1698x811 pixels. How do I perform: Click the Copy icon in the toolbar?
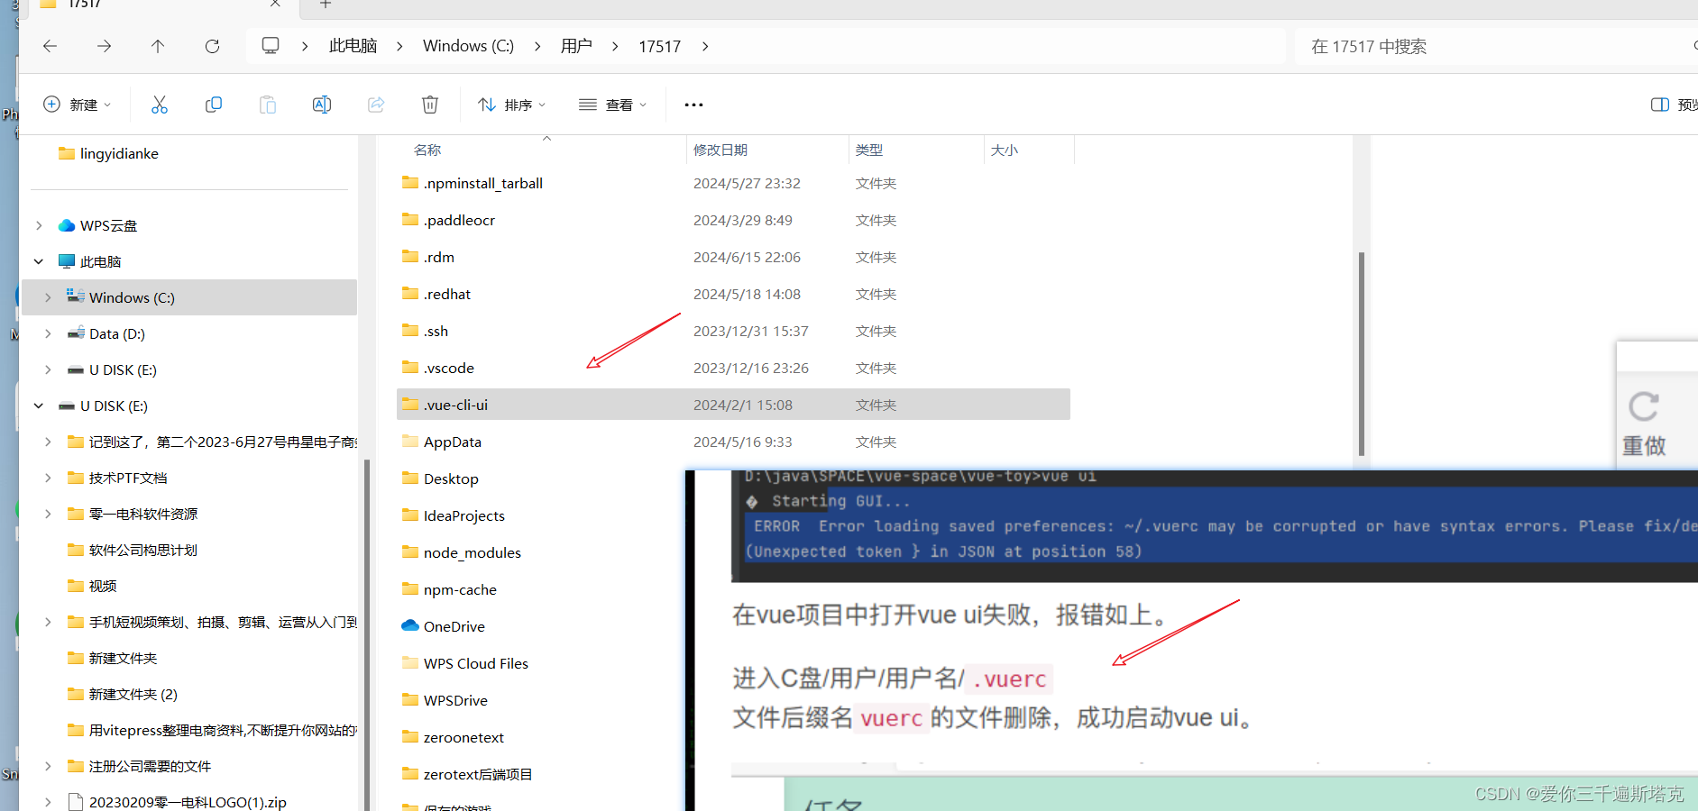click(x=214, y=104)
